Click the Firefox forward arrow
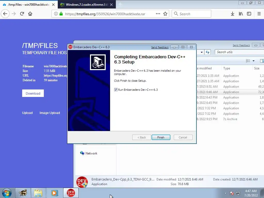 (x=14, y=14)
